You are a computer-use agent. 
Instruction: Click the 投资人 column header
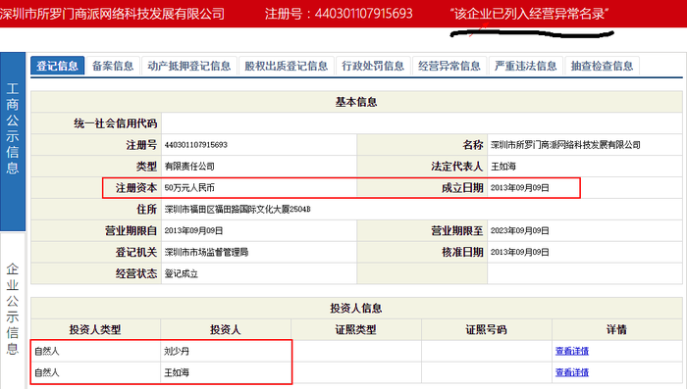tap(226, 329)
